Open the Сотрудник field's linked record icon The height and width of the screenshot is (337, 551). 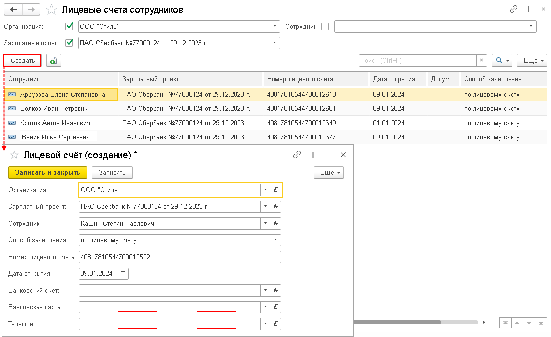[276, 224]
